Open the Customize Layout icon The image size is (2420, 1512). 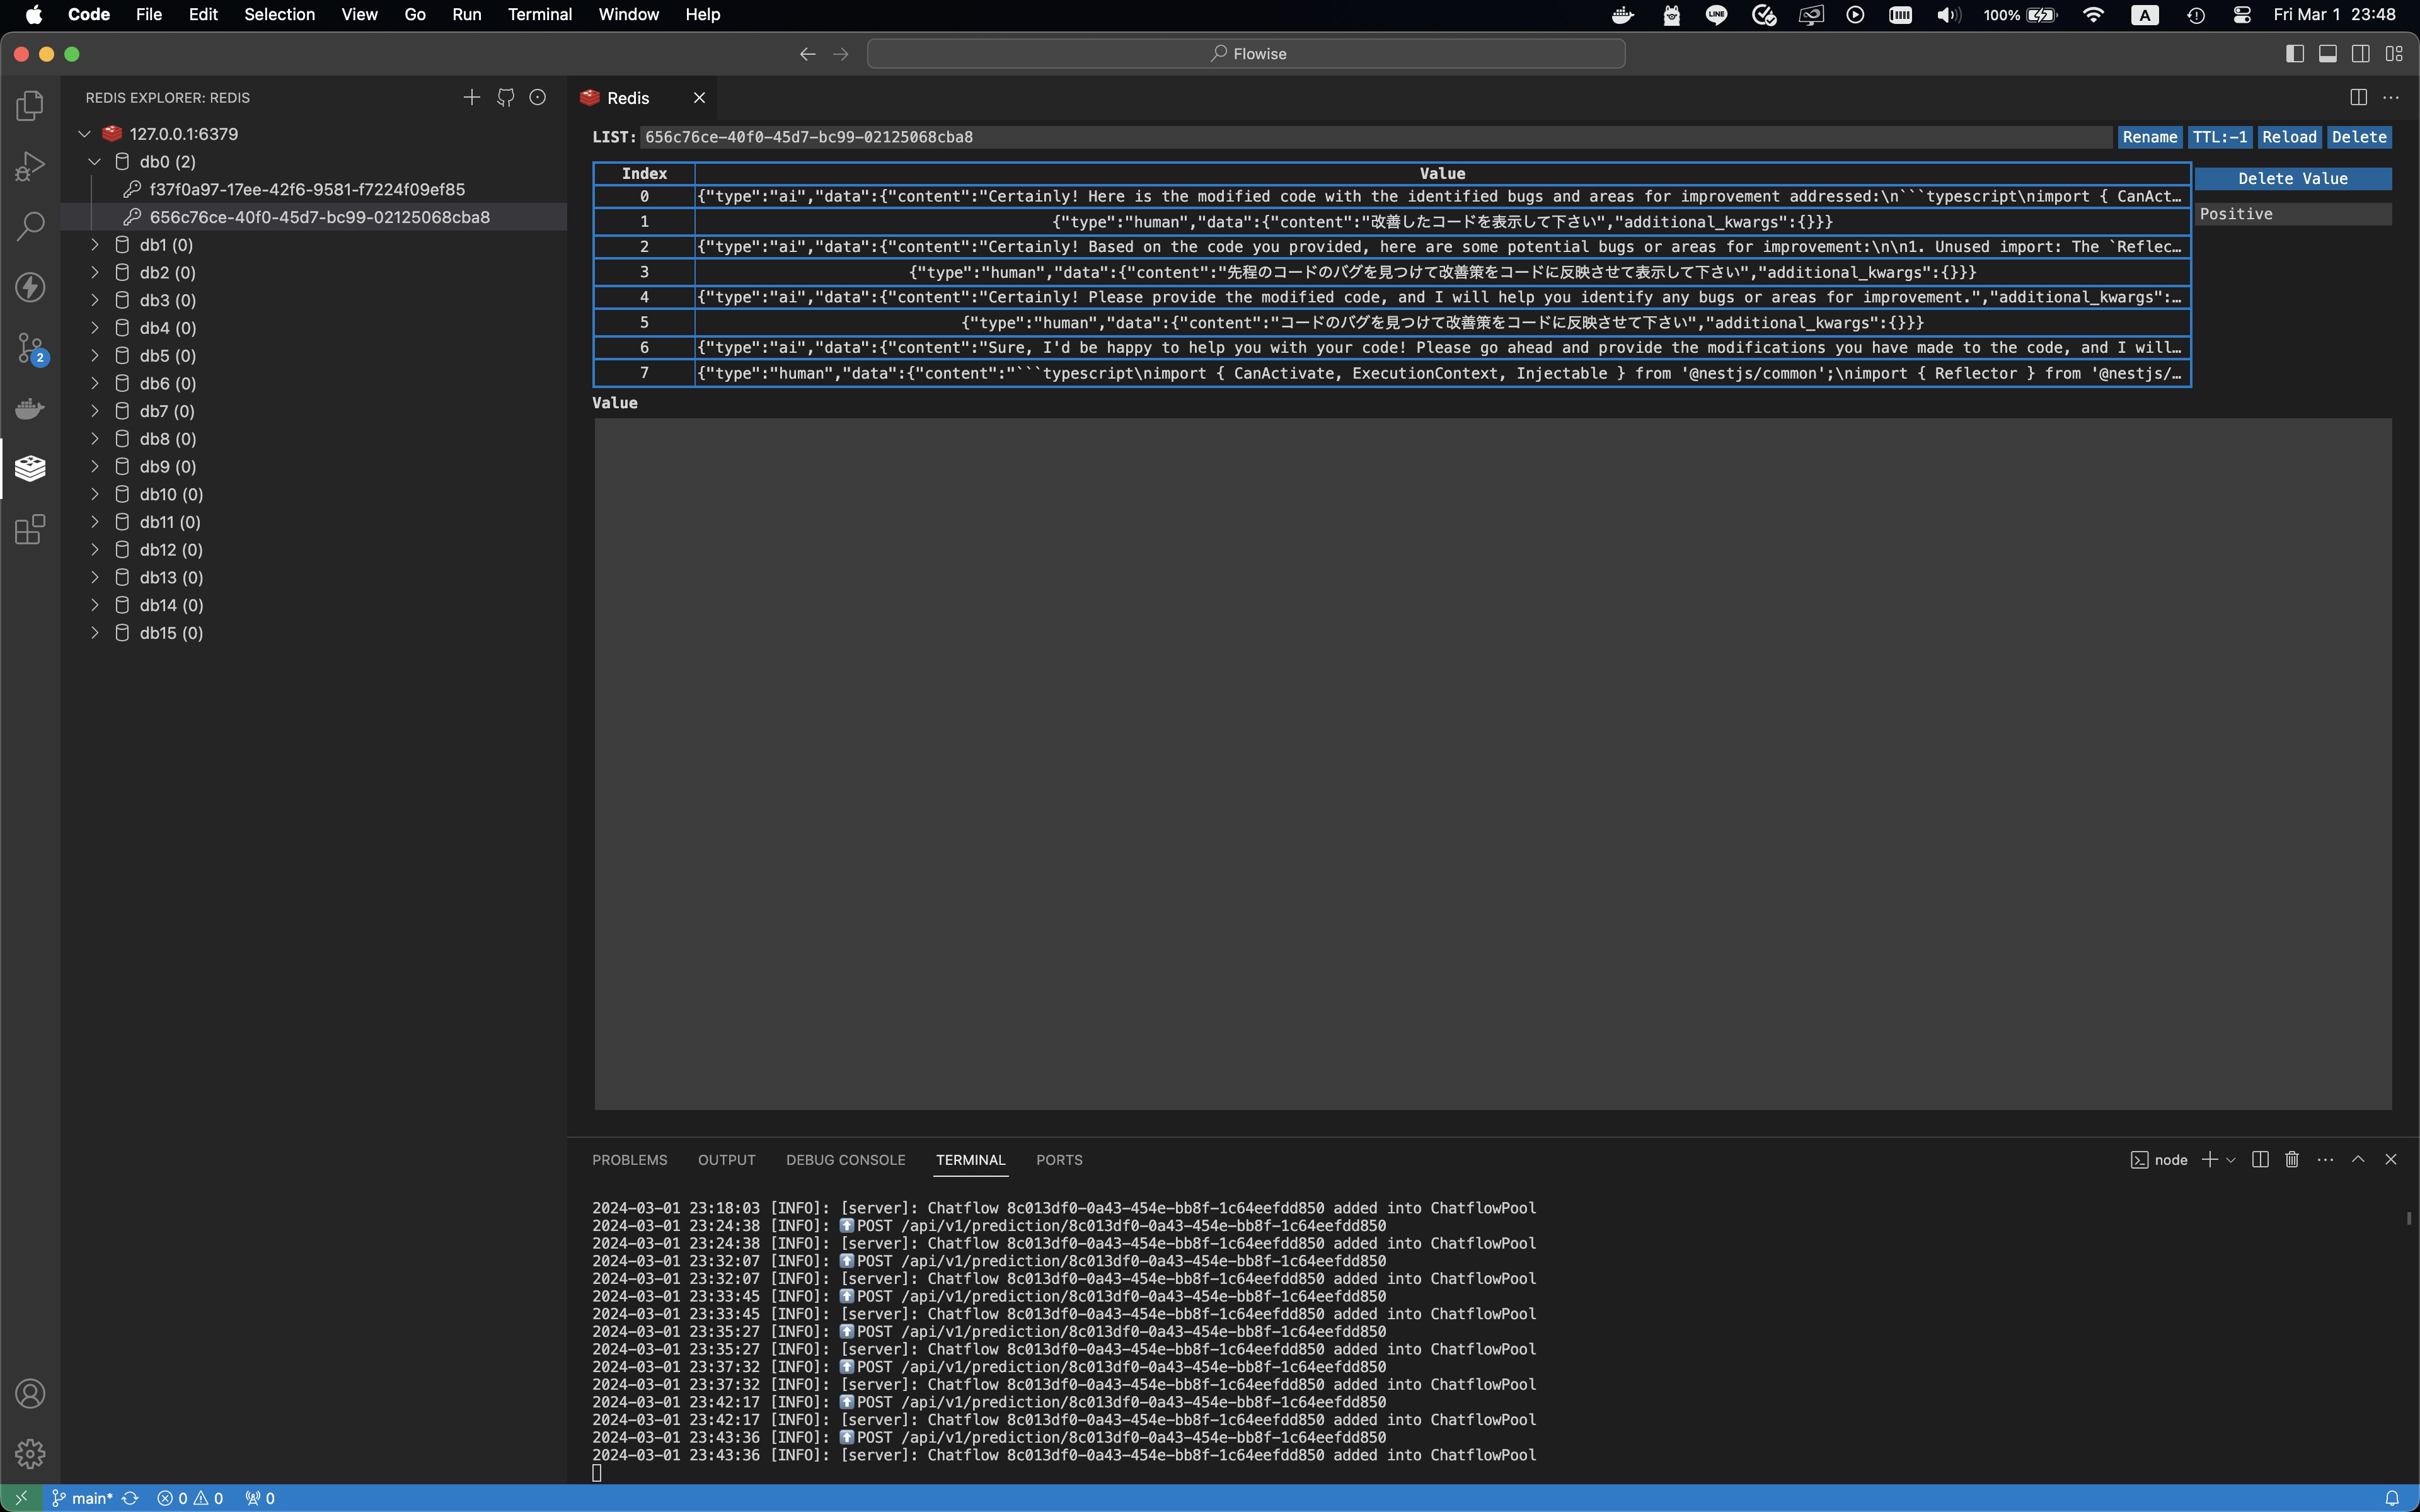point(2394,54)
